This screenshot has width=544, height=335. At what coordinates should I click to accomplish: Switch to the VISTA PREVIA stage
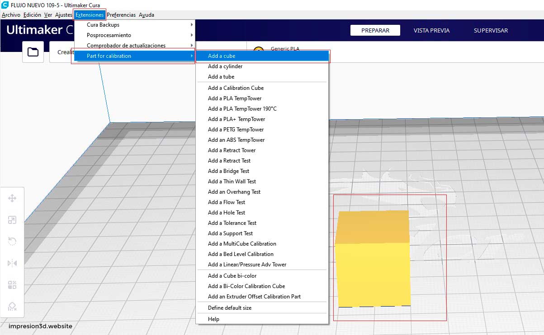[431, 30]
